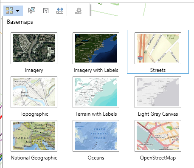The image size is (194, 168).
Task: Click the "Topographic" caption text
Action: (x=34, y=114)
